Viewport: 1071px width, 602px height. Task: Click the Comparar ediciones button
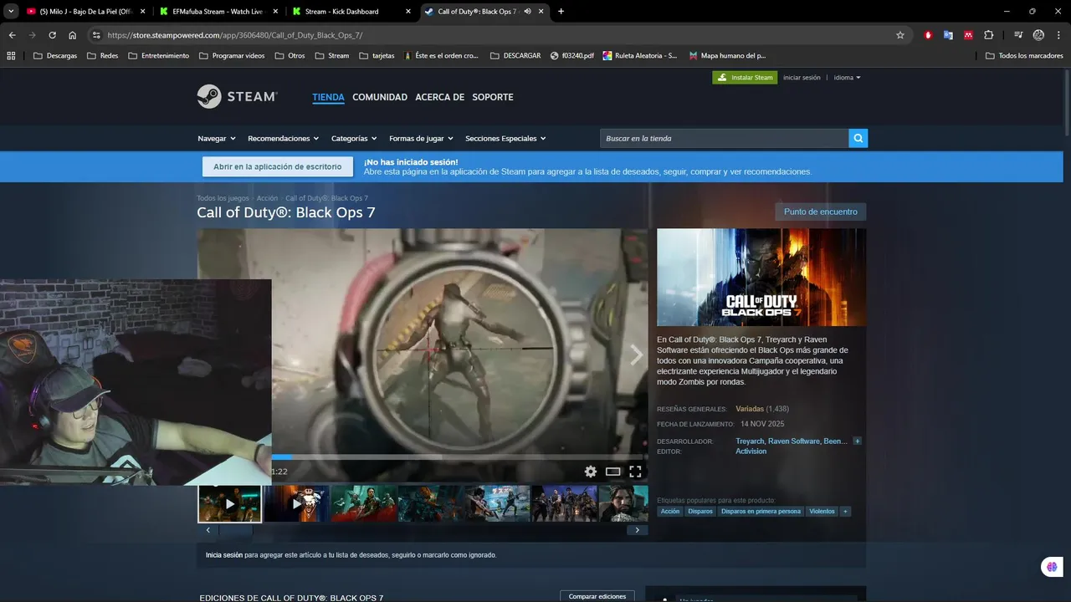[597, 596]
